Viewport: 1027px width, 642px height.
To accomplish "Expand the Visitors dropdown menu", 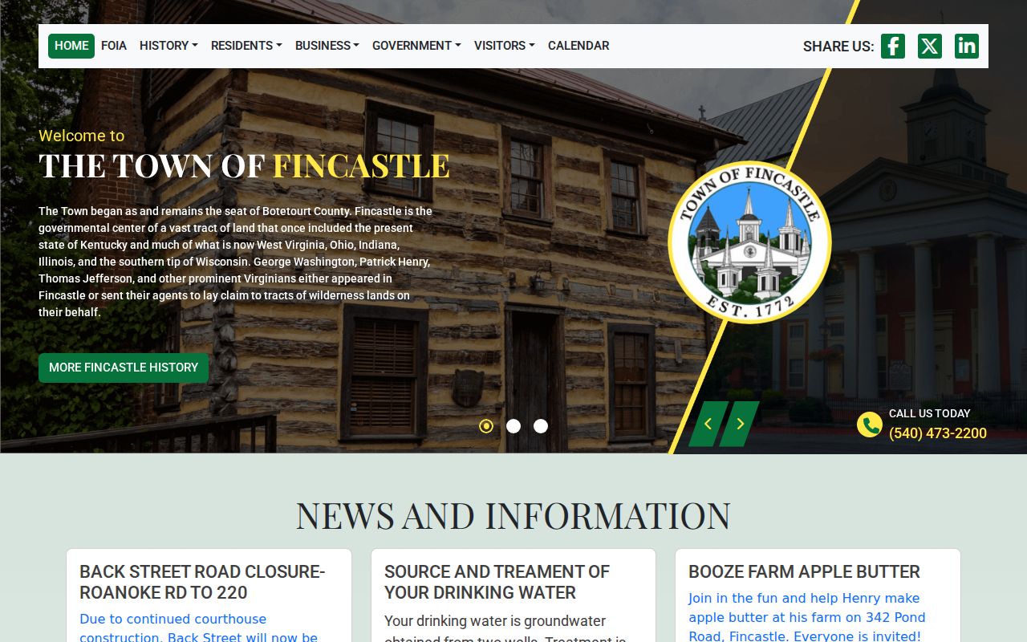I will coord(505,46).
